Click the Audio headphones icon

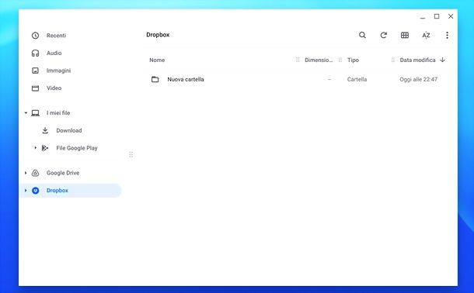tap(36, 53)
